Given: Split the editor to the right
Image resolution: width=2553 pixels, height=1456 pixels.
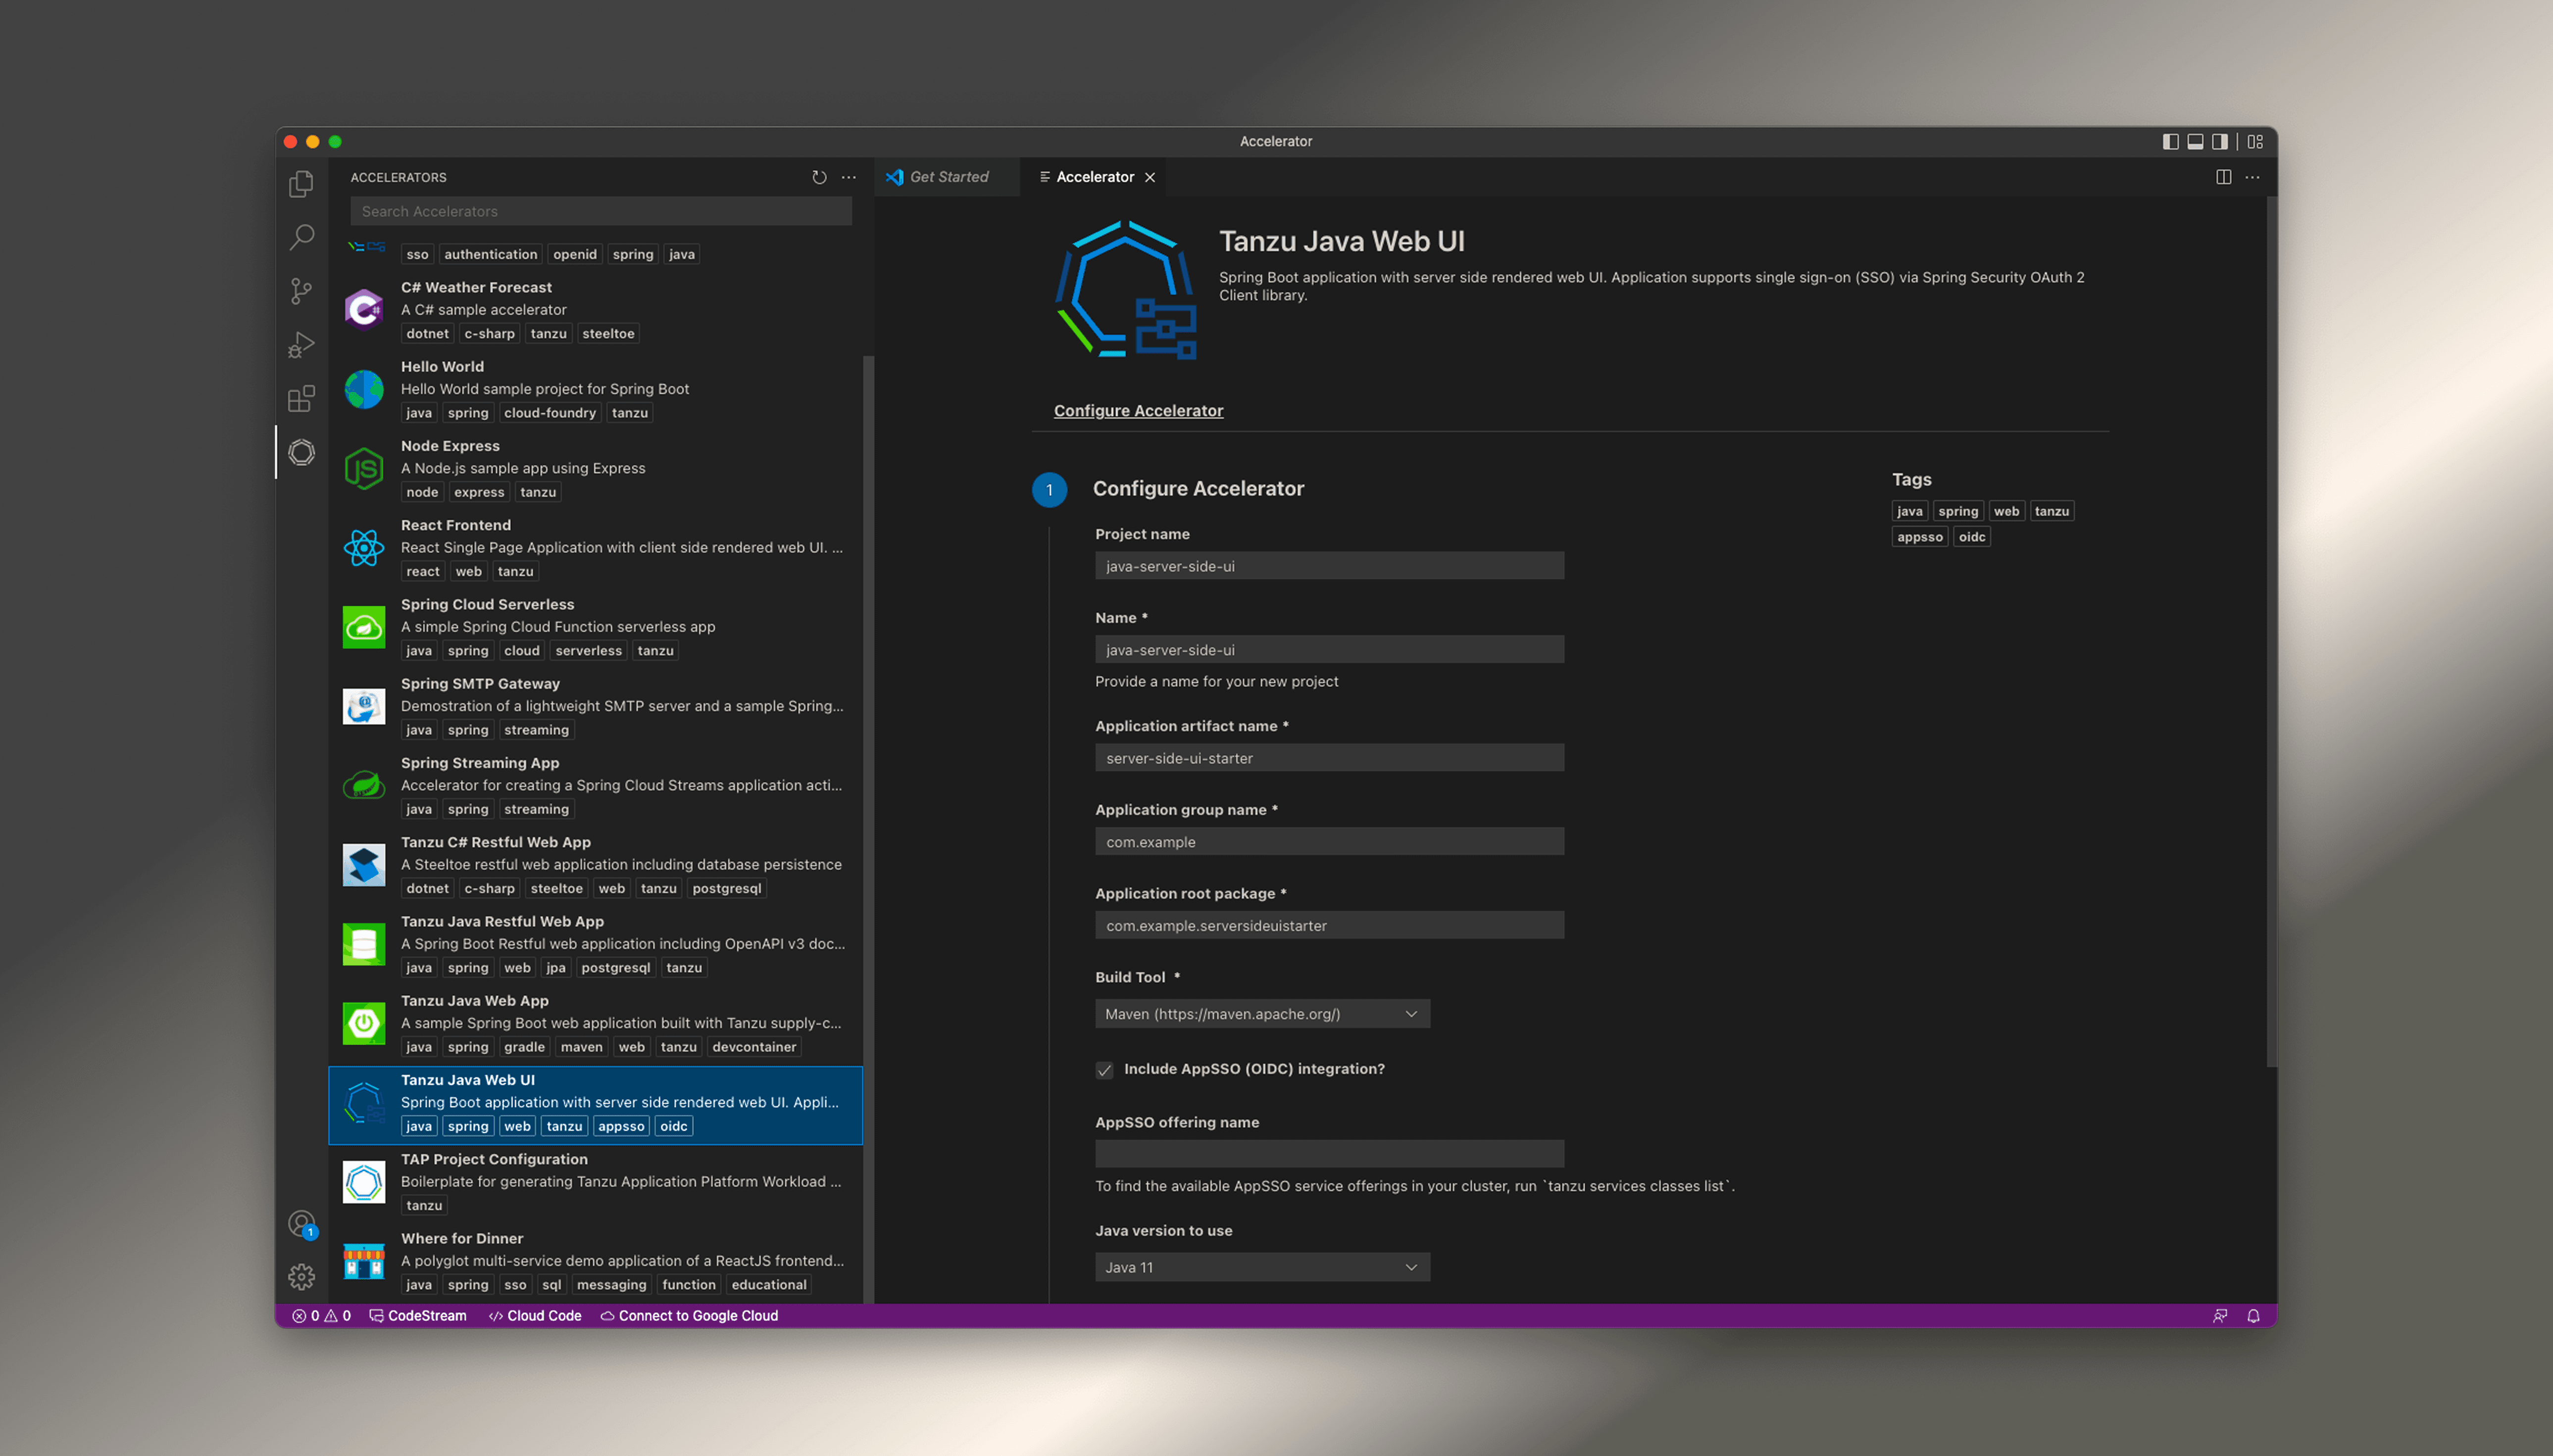Looking at the screenshot, I should tap(2223, 177).
